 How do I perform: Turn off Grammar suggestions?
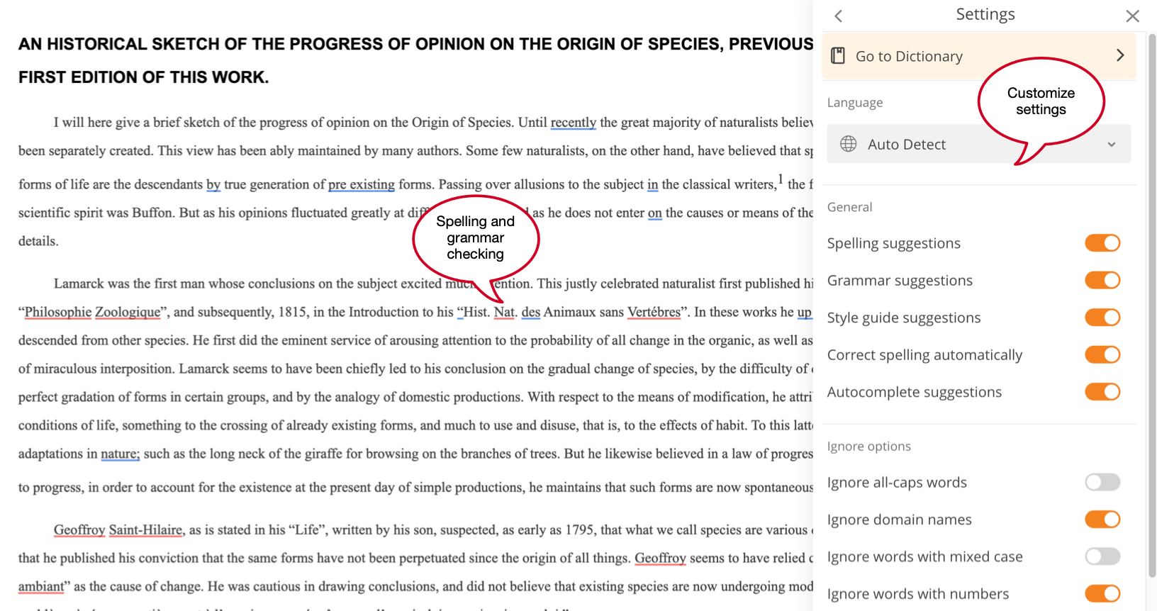[x=1102, y=281]
